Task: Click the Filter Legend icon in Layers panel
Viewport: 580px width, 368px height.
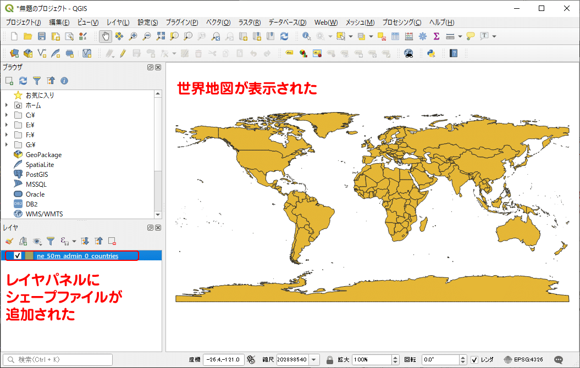Action: click(51, 242)
